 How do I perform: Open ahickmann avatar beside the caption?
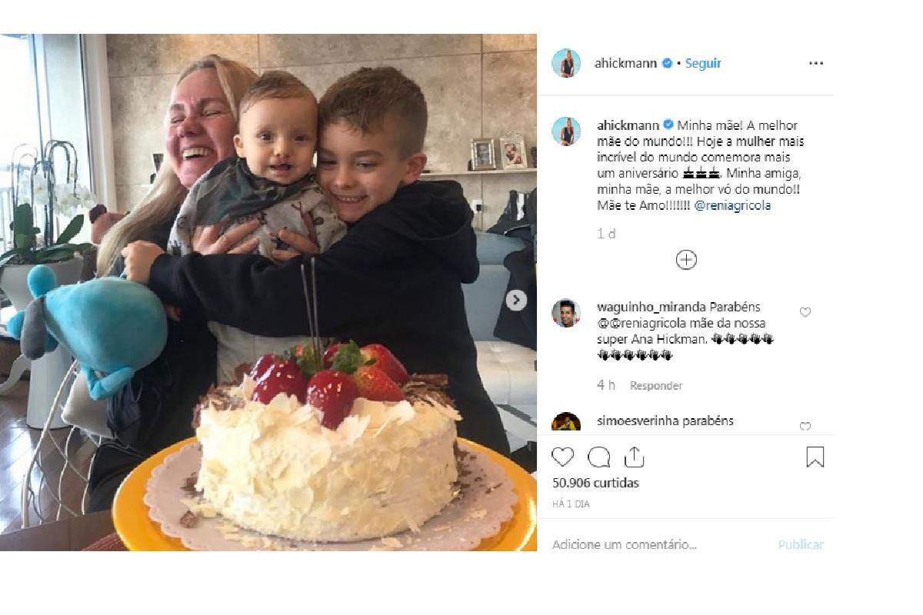[566, 131]
